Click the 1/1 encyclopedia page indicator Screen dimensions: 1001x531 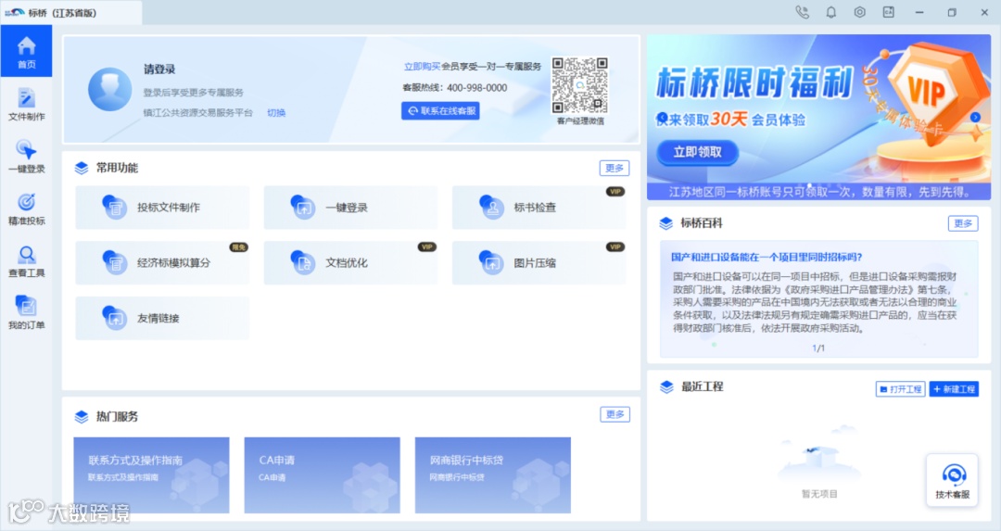818,348
